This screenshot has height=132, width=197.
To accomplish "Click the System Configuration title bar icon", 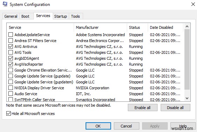I will (5, 4).
